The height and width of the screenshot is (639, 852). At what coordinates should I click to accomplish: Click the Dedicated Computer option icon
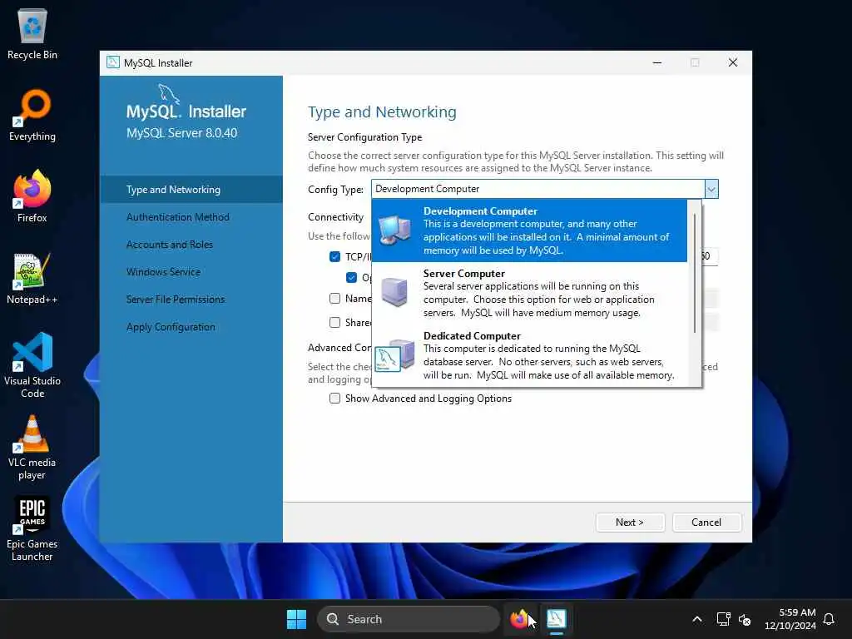(x=394, y=355)
